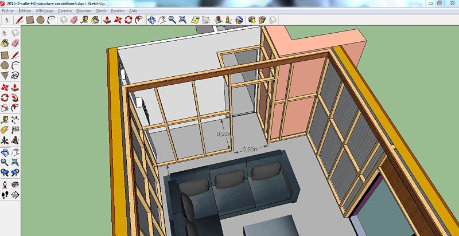Select the Circle tool in top toolbar
The image size is (459, 236).
41,19
